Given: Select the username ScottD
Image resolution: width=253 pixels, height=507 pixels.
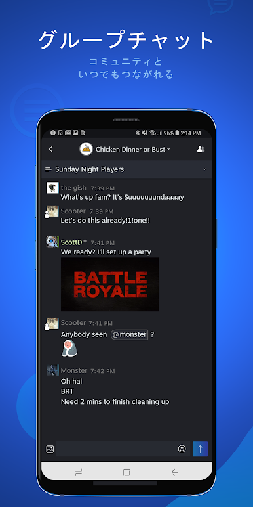Looking at the screenshot, I should (71, 242).
